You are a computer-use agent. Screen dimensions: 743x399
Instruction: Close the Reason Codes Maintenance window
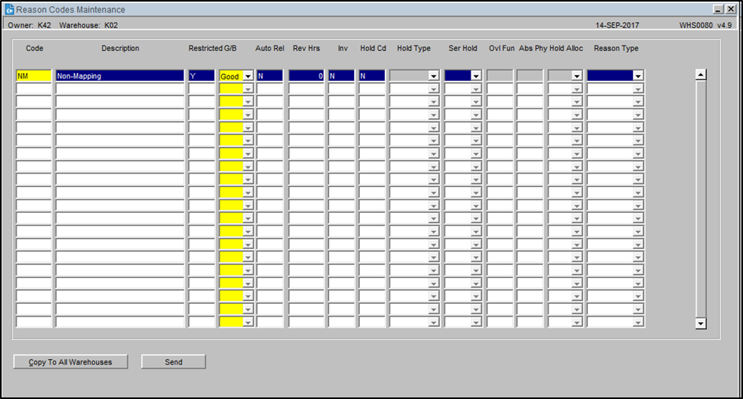click(x=731, y=9)
